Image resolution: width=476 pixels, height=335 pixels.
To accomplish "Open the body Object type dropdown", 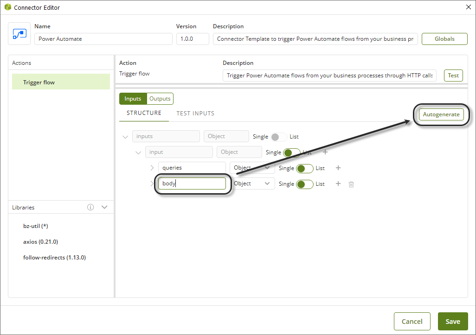I will tap(252, 183).
